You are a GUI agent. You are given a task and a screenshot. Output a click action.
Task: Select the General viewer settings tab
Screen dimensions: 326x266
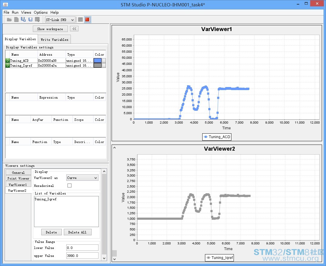[18, 172]
